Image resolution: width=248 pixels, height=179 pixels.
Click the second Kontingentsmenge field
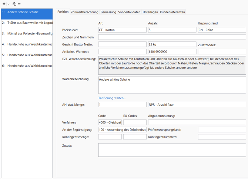(x=135, y=137)
